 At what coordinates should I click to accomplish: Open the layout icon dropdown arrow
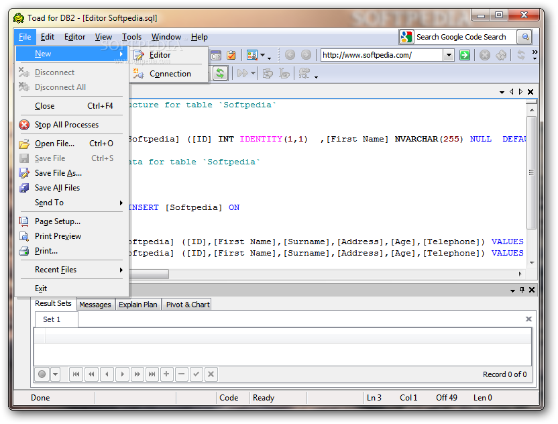coord(263,55)
